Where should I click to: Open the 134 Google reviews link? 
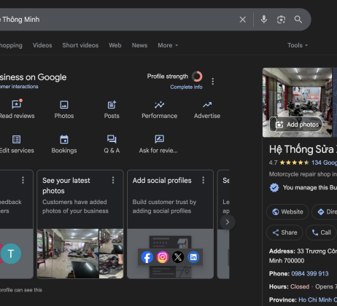pos(324,162)
